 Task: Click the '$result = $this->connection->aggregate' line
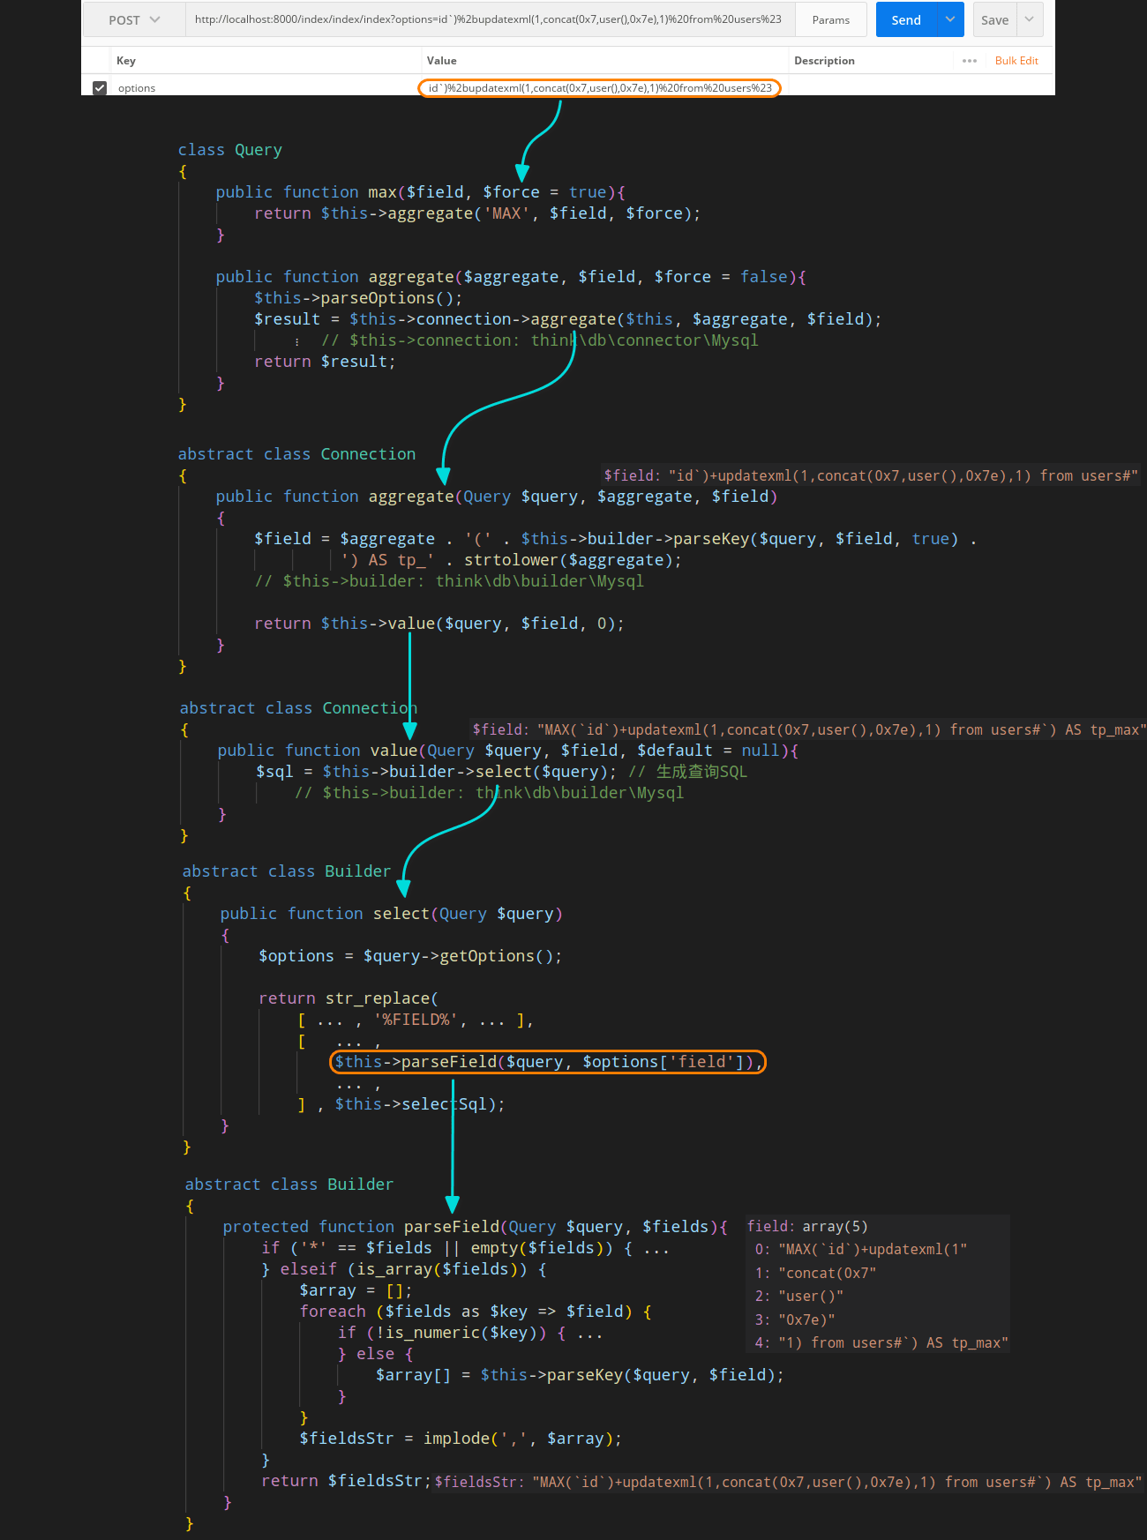567,319
